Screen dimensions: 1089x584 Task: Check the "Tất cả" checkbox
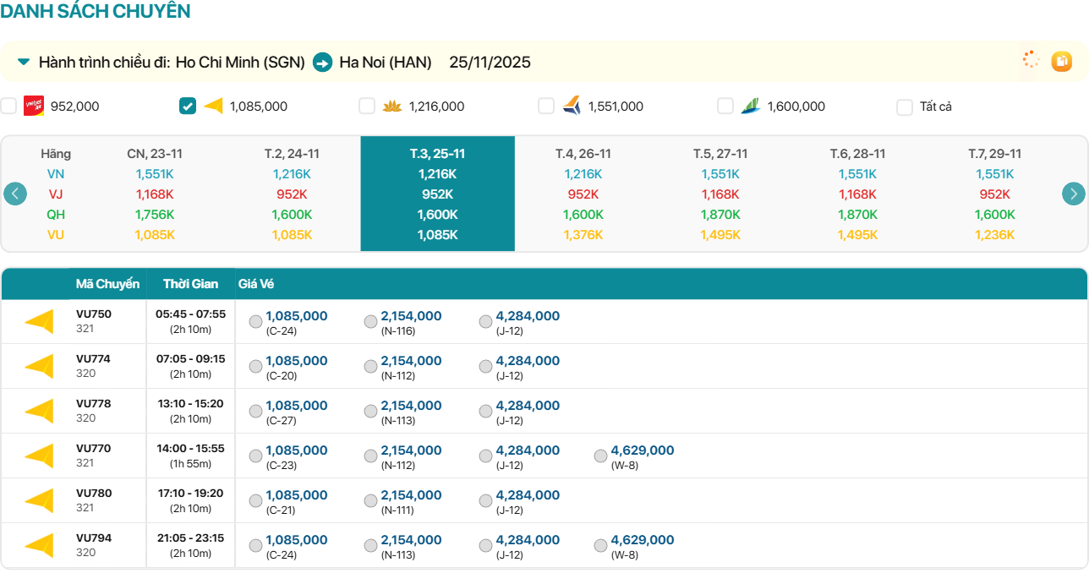pos(905,106)
